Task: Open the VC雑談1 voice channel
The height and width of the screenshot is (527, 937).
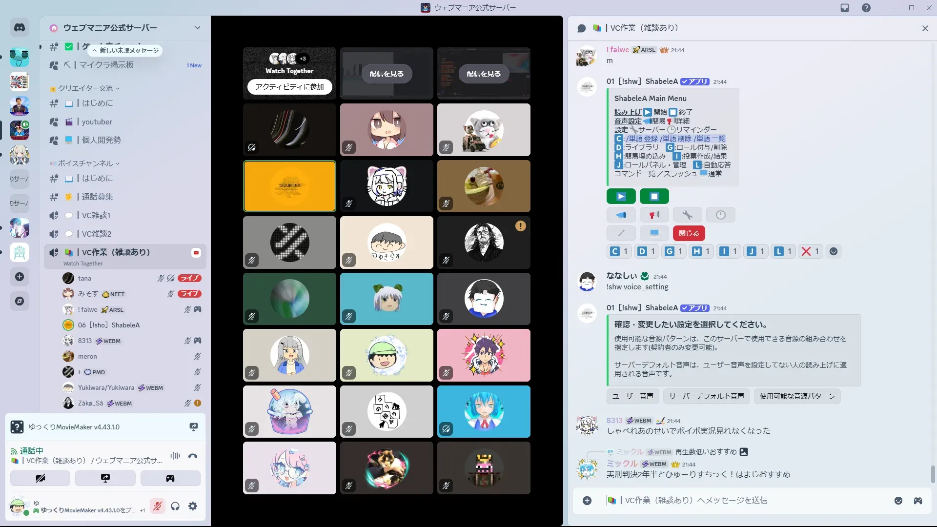Action: (x=96, y=215)
